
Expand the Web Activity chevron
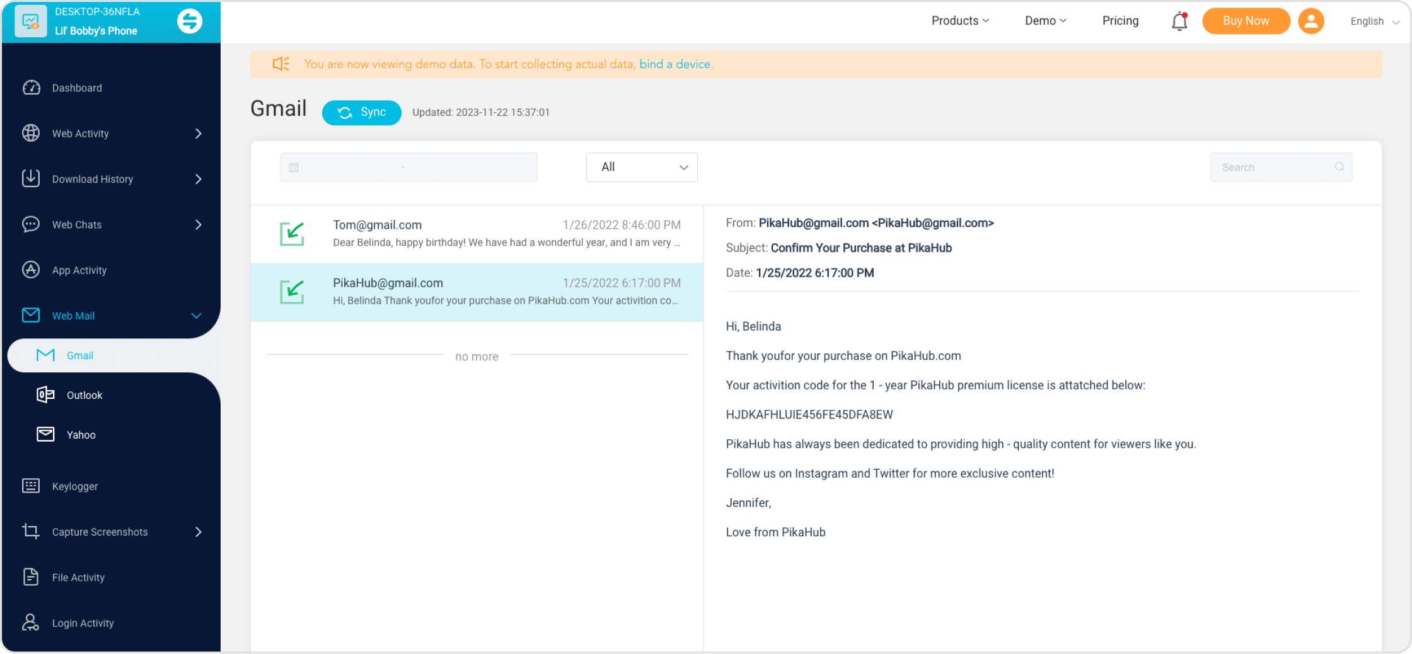coord(199,134)
